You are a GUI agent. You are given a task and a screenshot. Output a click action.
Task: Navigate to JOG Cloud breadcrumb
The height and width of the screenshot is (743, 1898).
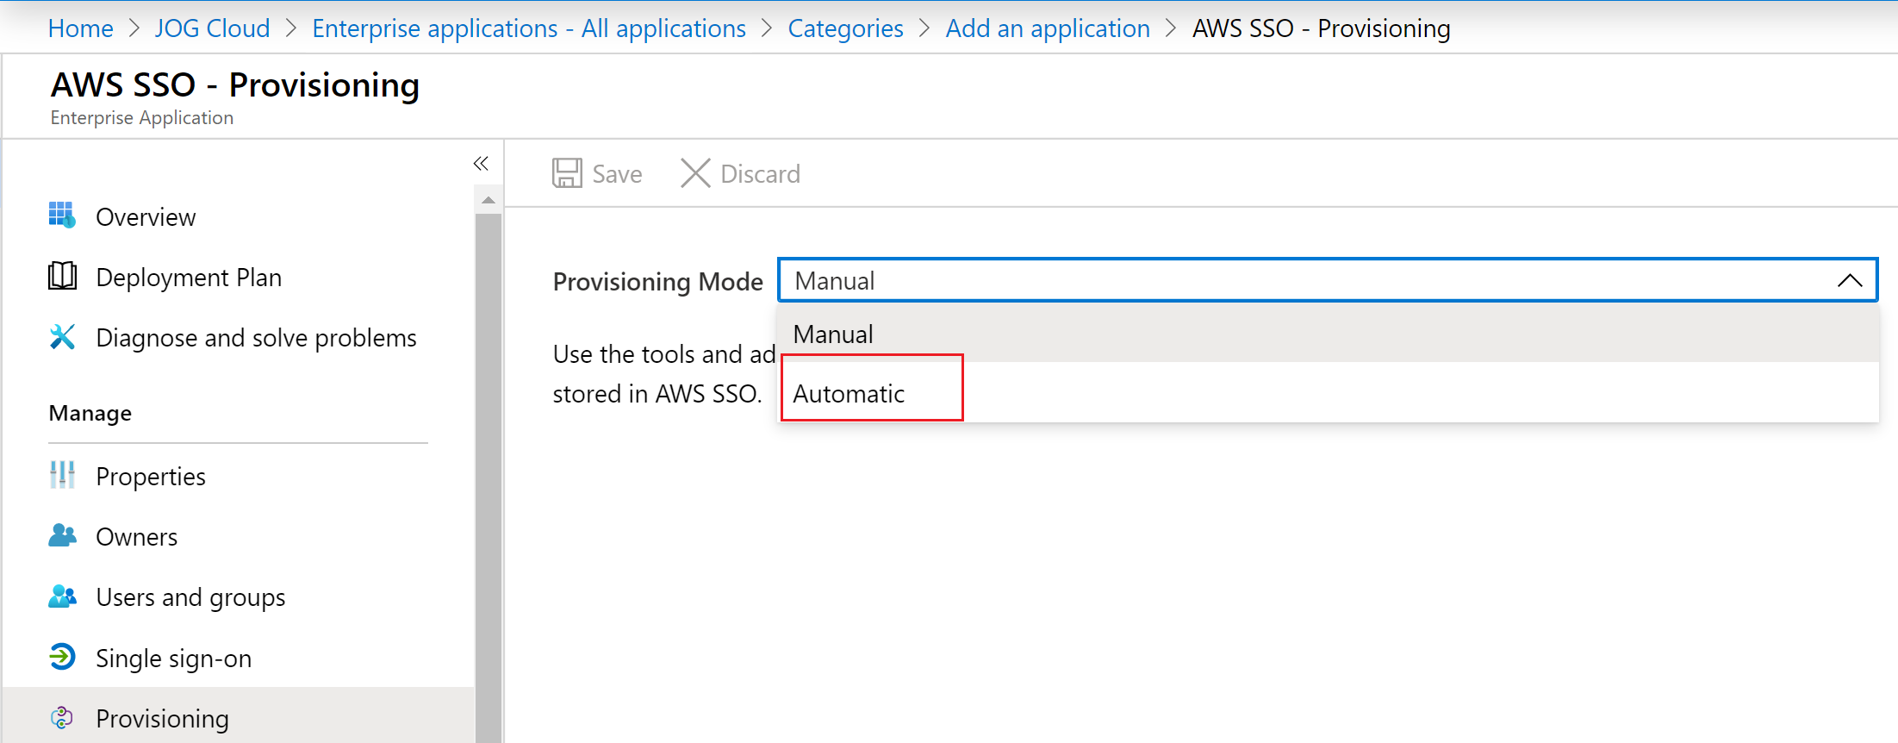[212, 28]
